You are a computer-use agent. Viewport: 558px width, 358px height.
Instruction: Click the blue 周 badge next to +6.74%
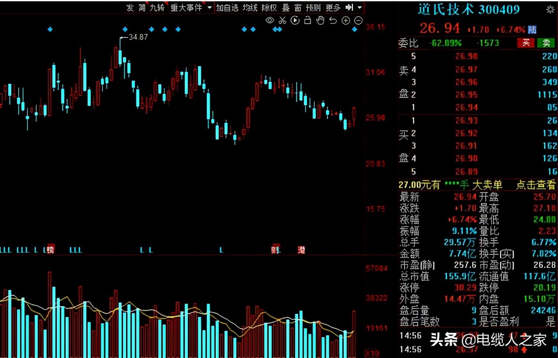[532, 30]
